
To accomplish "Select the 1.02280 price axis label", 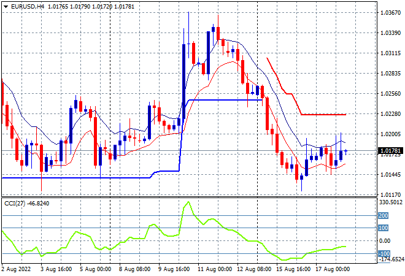I will click(x=390, y=114).
